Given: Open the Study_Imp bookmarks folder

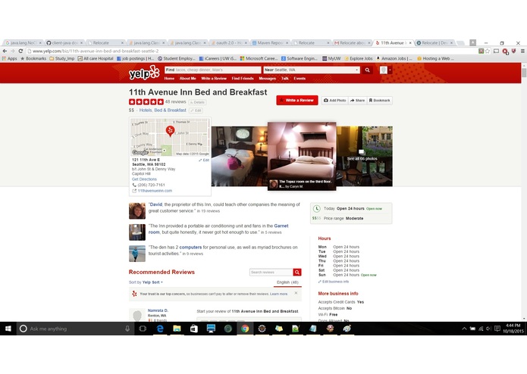Looking at the screenshot, I should [62, 58].
